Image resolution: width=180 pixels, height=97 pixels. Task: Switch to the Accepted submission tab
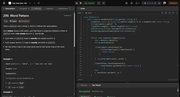point(22,9)
